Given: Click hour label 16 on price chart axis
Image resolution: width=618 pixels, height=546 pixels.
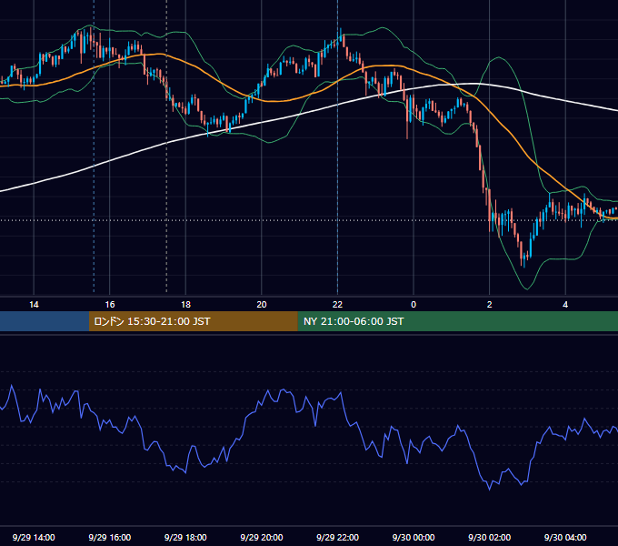Looking at the screenshot, I should click(x=110, y=305).
